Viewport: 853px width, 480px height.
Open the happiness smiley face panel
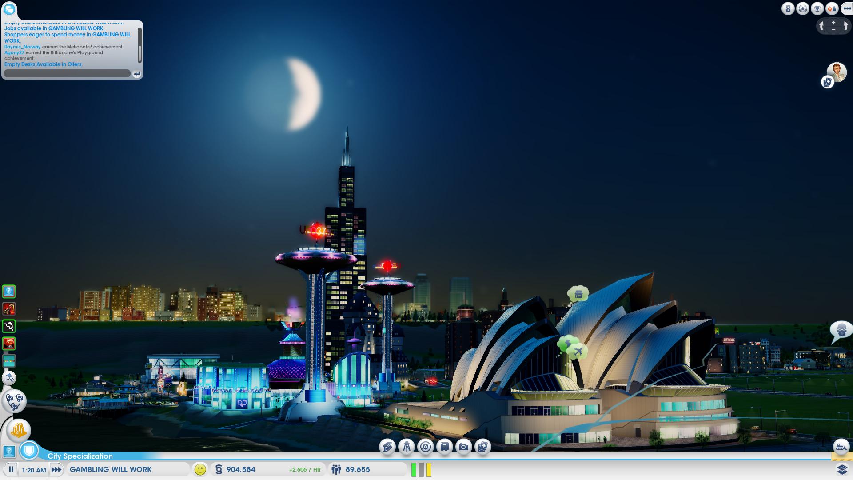(200, 469)
